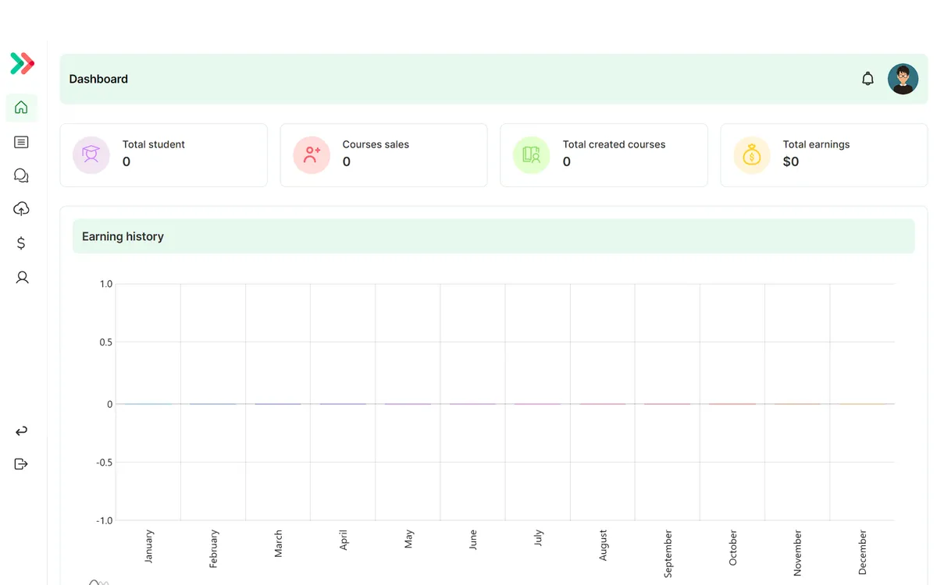Click the app logo in the sidebar

coord(22,63)
